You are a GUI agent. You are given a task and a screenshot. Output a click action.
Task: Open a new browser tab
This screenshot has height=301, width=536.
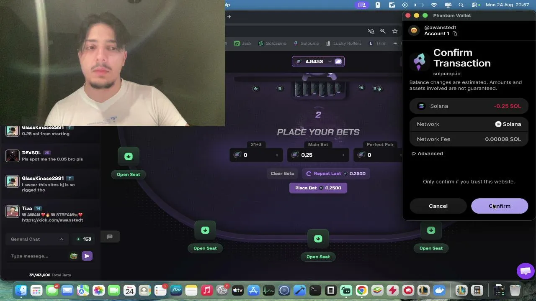(229, 17)
